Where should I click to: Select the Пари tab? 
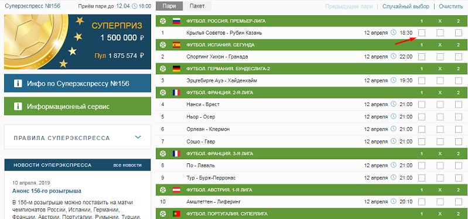pos(169,6)
